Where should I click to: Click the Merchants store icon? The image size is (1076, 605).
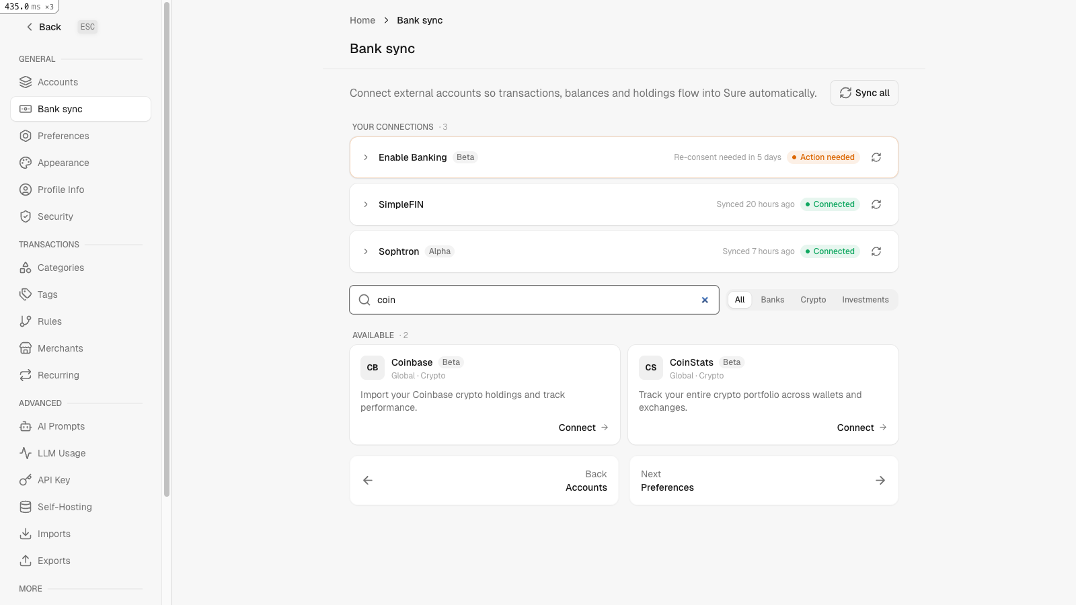pos(26,348)
